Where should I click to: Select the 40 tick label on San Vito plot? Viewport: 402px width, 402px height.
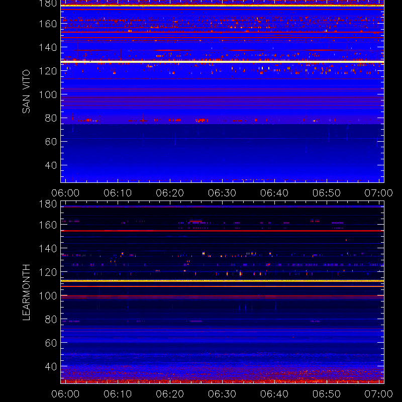(x=51, y=165)
